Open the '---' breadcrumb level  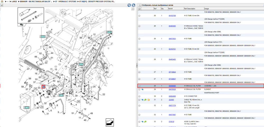pyautogui.click(x=8, y=1)
